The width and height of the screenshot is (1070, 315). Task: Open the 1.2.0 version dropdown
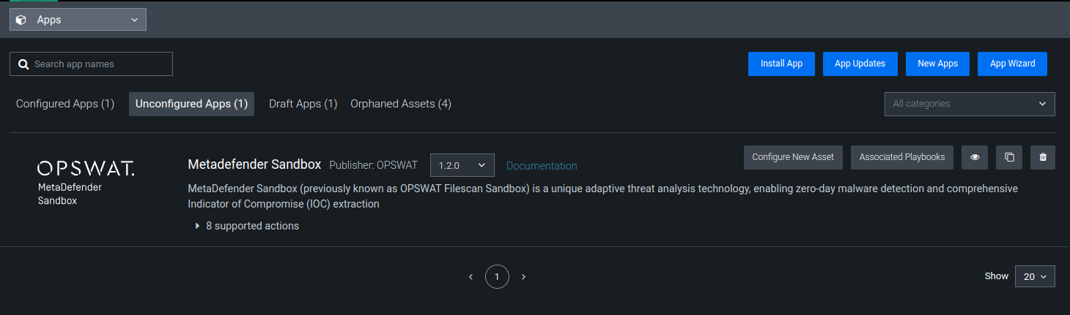point(462,165)
